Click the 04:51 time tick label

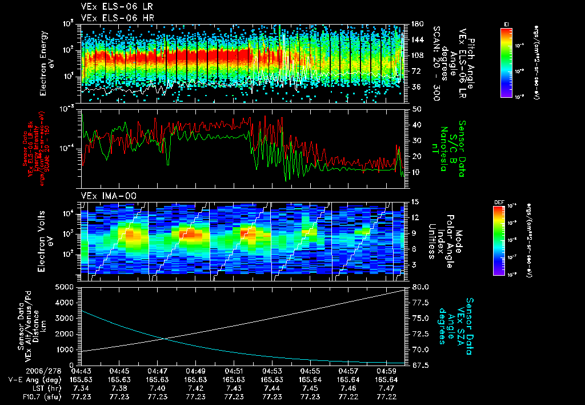234,372
